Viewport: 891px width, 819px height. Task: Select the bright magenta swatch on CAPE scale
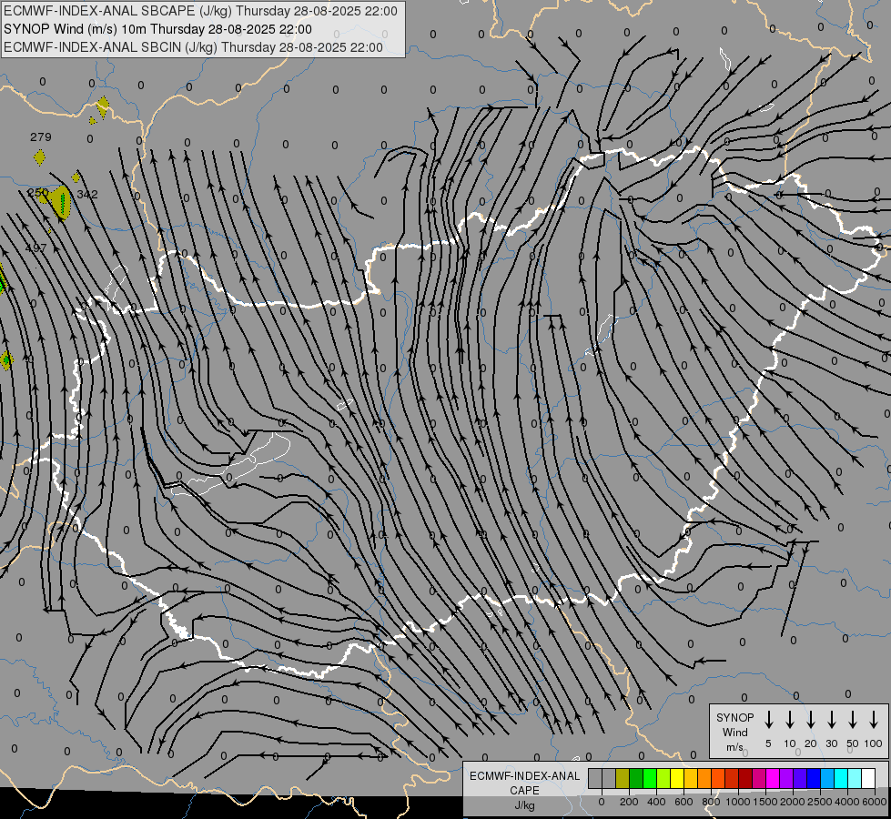coord(773,778)
